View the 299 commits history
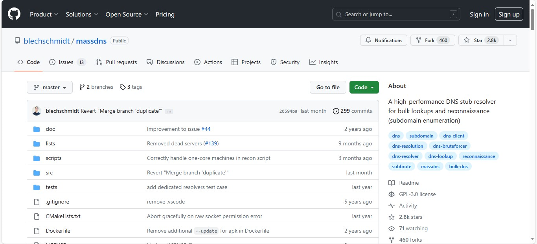This screenshot has height=244, width=537. click(x=352, y=111)
